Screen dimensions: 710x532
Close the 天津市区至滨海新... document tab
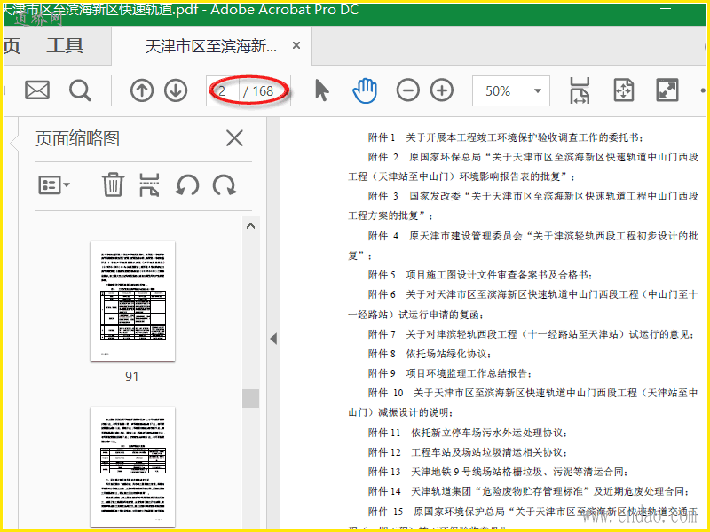pos(296,46)
